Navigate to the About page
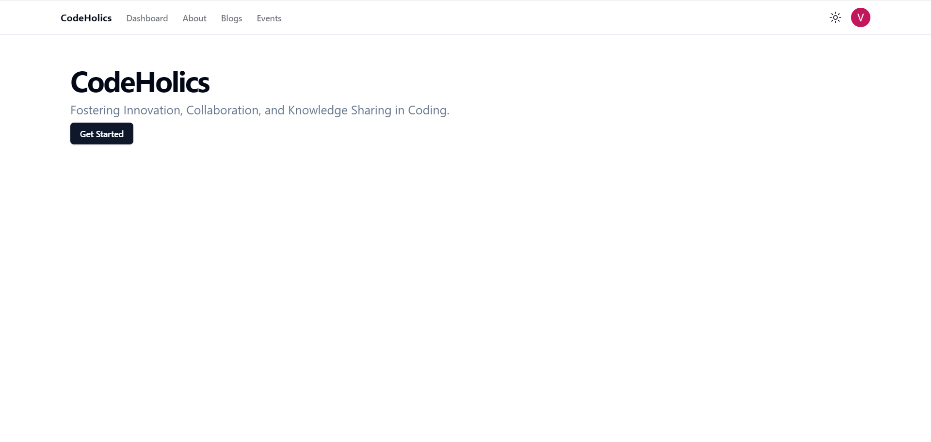This screenshot has width=931, height=442. click(194, 18)
